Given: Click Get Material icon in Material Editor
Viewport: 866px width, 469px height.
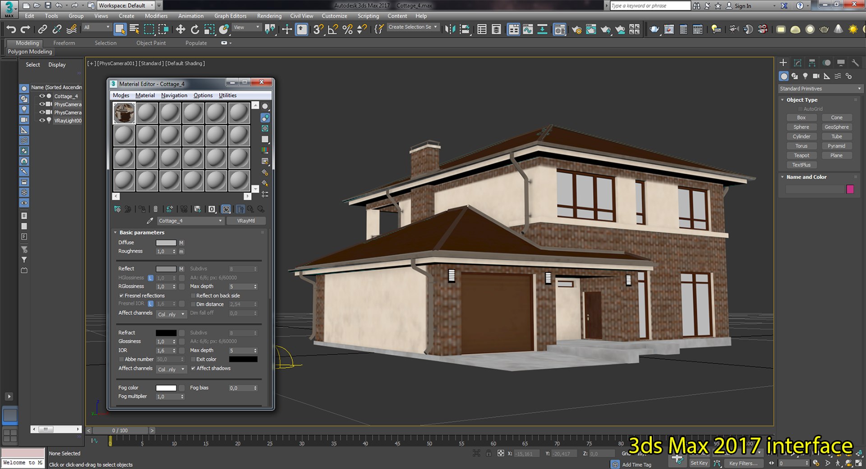Looking at the screenshot, I should [117, 209].
